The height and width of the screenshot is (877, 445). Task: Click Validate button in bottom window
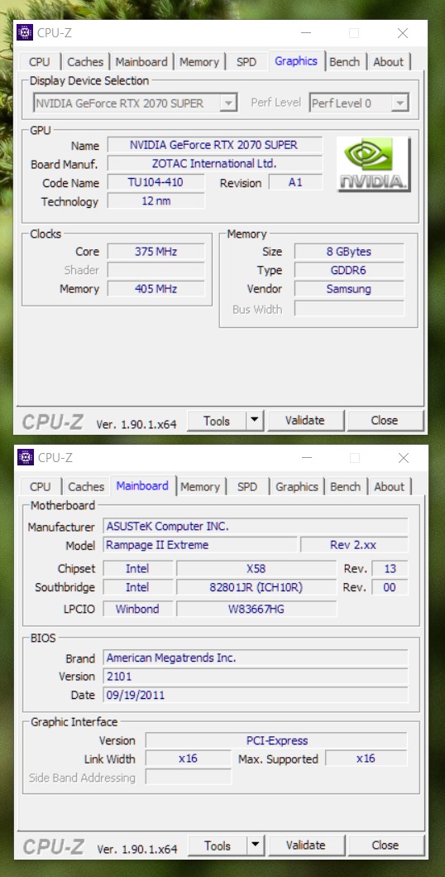point(305,845)
